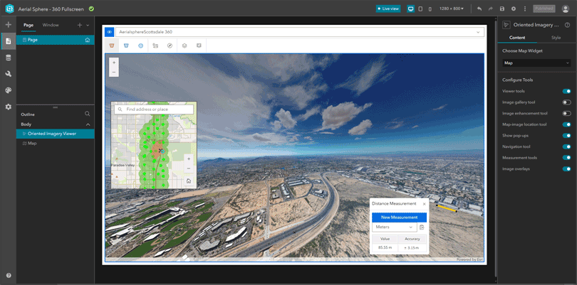Open the Page panel in sidebar
Image resolution: width=577 pixels, height=285 pixels.
[x=8, y=41]
